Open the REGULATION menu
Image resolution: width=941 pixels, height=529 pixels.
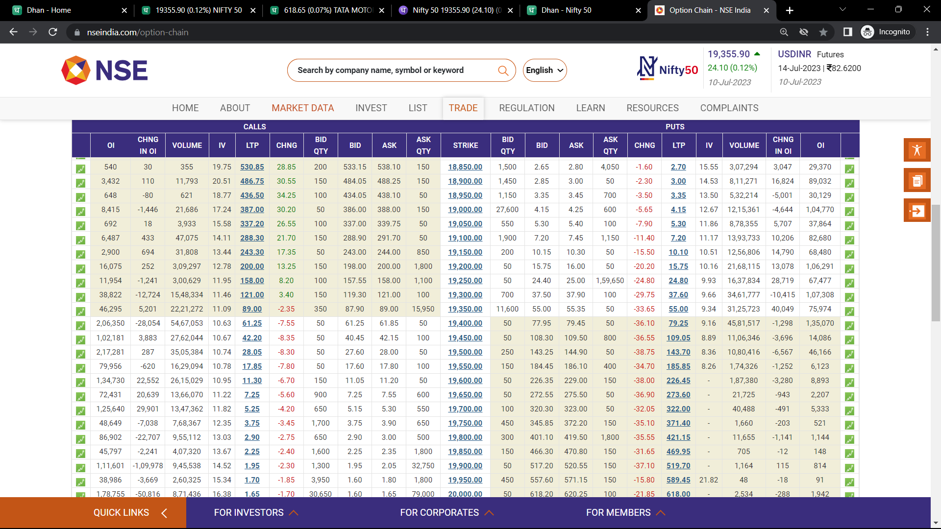[x=527, y=108]
